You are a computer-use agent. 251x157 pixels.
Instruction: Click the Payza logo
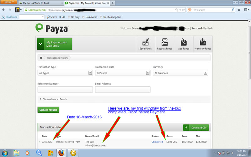pos(52,29)
